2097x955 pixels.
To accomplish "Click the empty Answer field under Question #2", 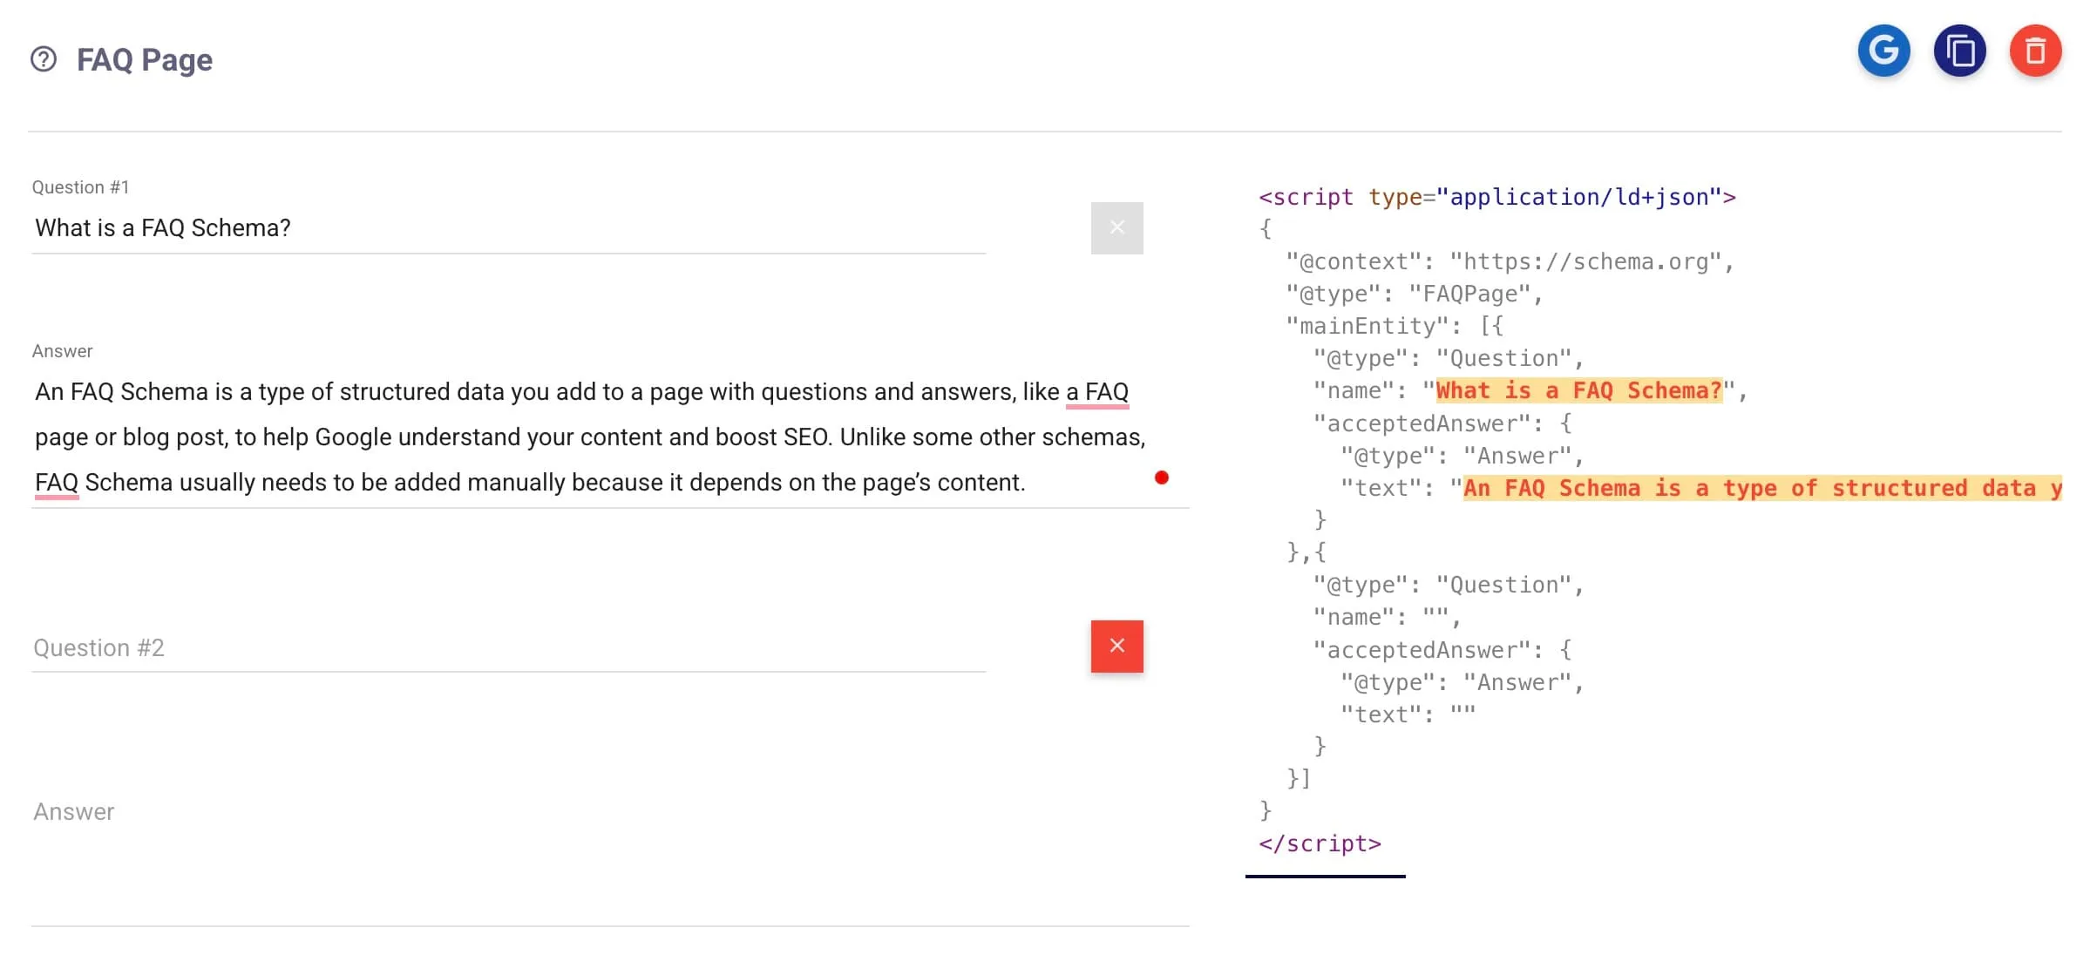I will click(610, 857).
